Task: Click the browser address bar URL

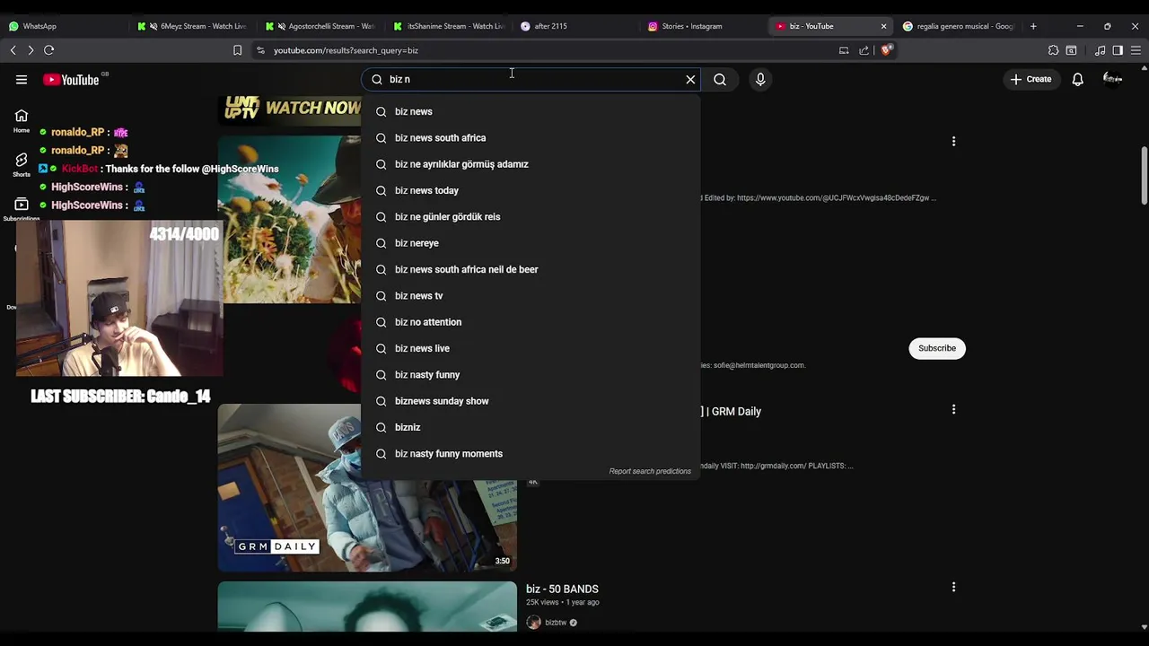Action: tap(346, 50)
